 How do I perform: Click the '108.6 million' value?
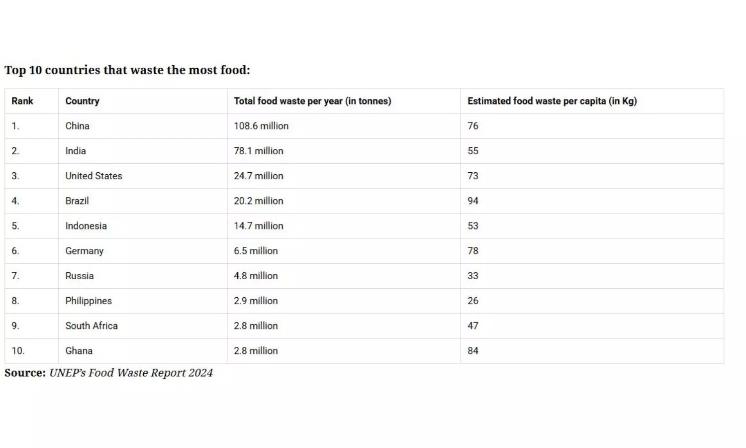click(261, 126)
